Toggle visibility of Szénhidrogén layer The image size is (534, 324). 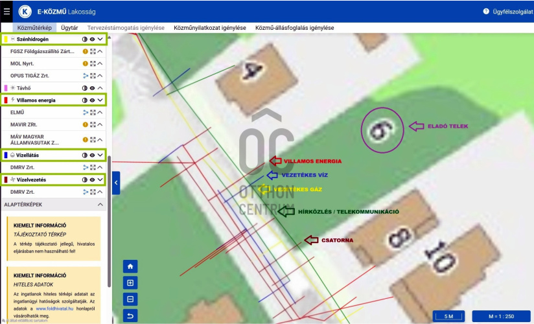93,40
